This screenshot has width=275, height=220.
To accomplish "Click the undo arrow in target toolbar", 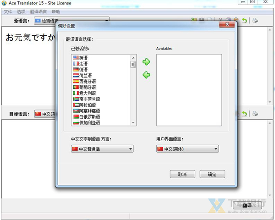I will click(x=244, y=114).
